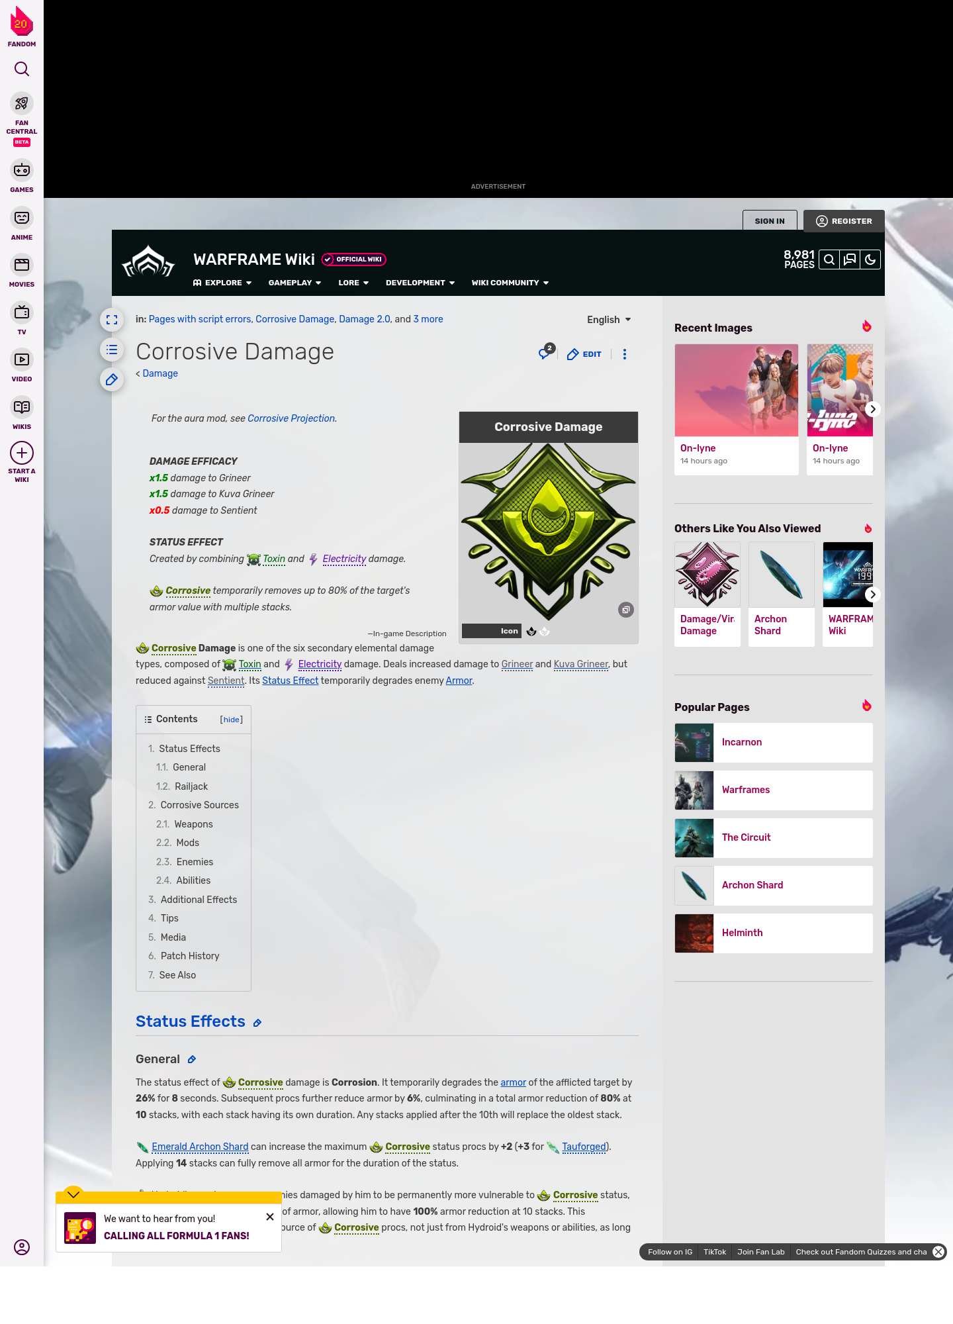Screen dimensions: 953x1324
Task: Open Fan Central rocket icon
Action: pos(22,104)
